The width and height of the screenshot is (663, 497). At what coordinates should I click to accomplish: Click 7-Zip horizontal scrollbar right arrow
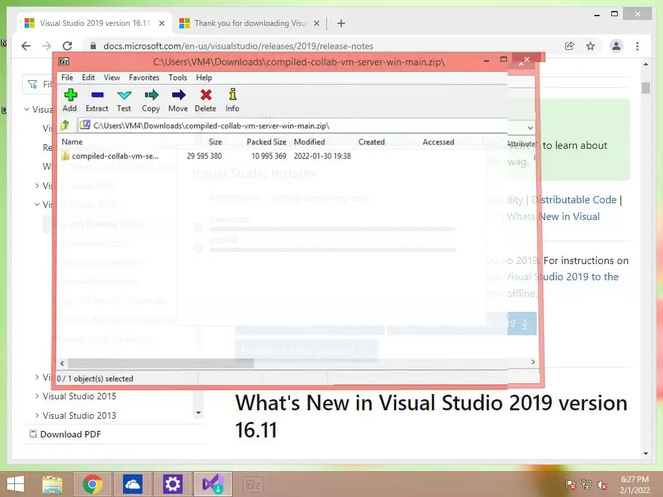tap(533, 362)
